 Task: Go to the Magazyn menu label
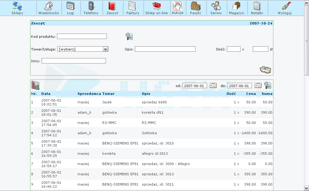pos(237,13)
